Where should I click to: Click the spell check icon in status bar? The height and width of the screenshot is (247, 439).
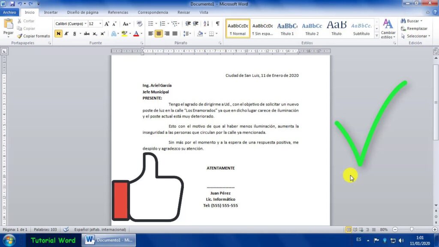tap(66, 230)
